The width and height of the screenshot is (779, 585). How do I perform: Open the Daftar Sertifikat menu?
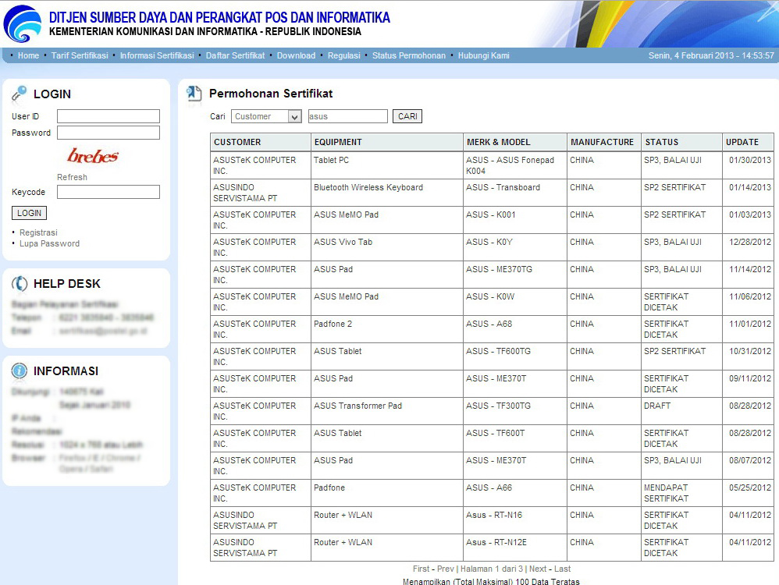[236, 55]
